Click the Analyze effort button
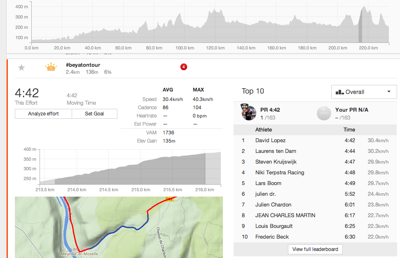Viewport: 400px width, 258px height. click(43, 114)
